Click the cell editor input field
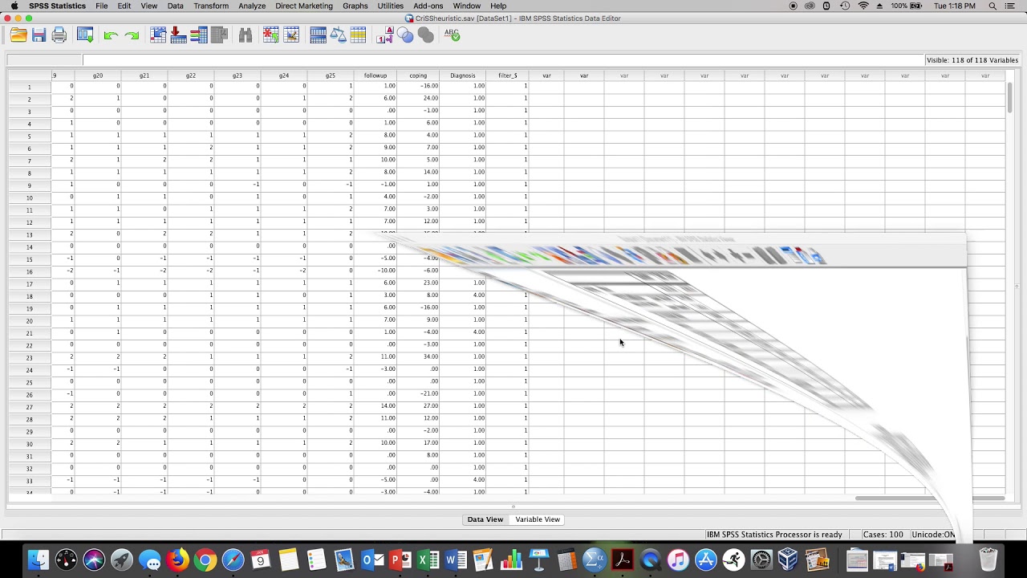Screen dimensions: 1027x578 pyautogui.click(x=502, y=60)
